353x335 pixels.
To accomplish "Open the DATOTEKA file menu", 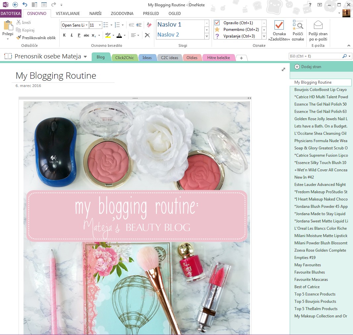I will [11, 13].
